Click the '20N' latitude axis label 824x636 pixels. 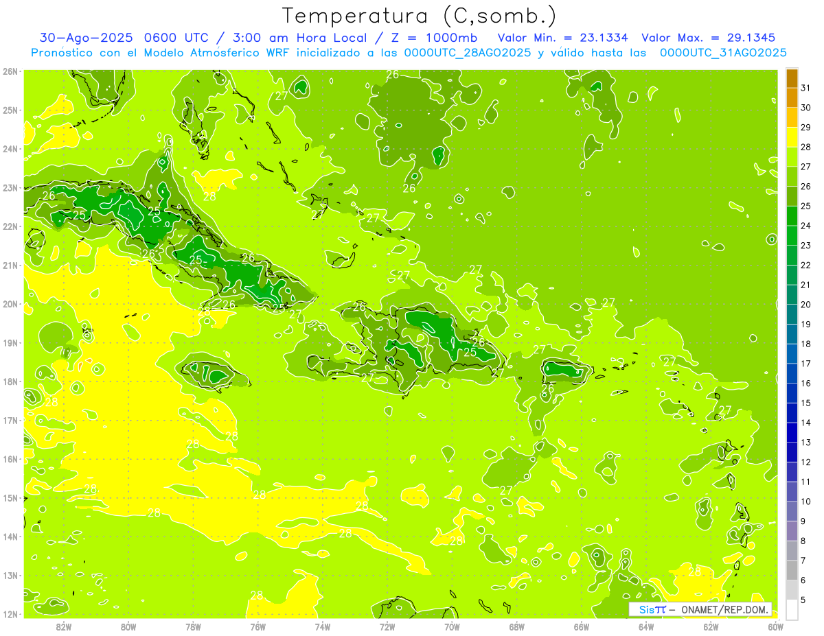coord(10,304)
